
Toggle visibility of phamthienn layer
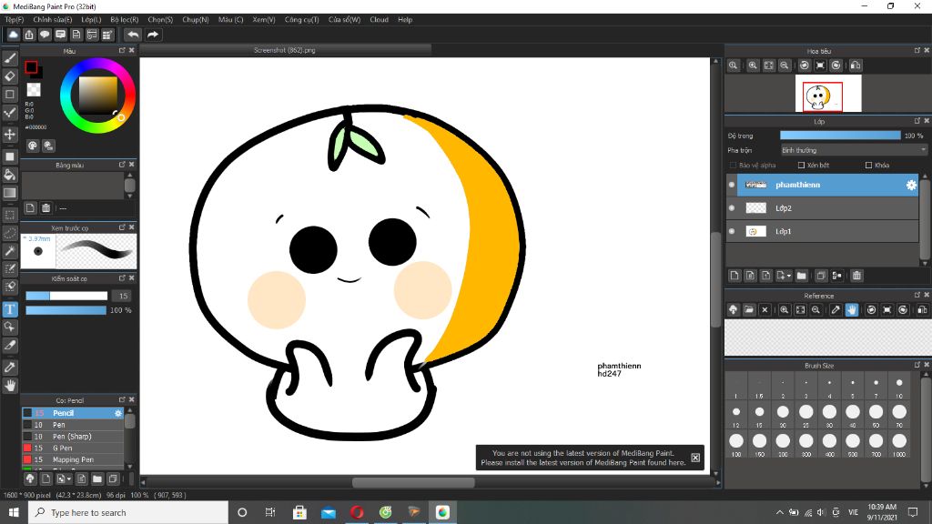(732, 185)
